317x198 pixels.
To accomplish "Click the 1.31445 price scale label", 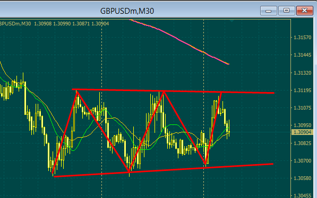I will point(303,55).
